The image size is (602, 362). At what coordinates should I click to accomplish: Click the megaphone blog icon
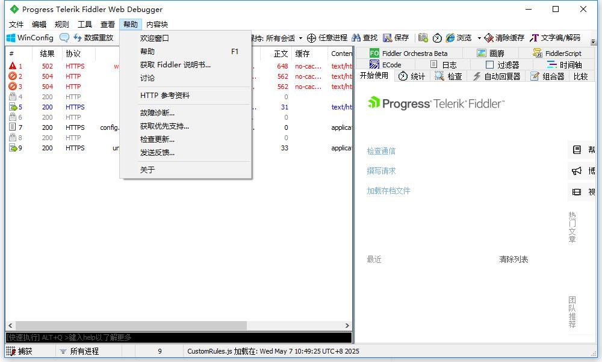pos(577,171)
